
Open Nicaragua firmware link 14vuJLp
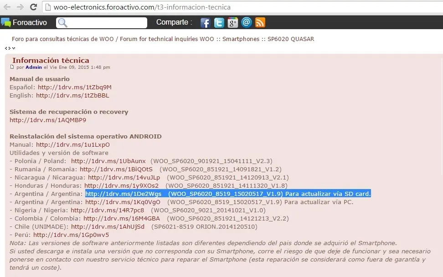click(124, 177)
